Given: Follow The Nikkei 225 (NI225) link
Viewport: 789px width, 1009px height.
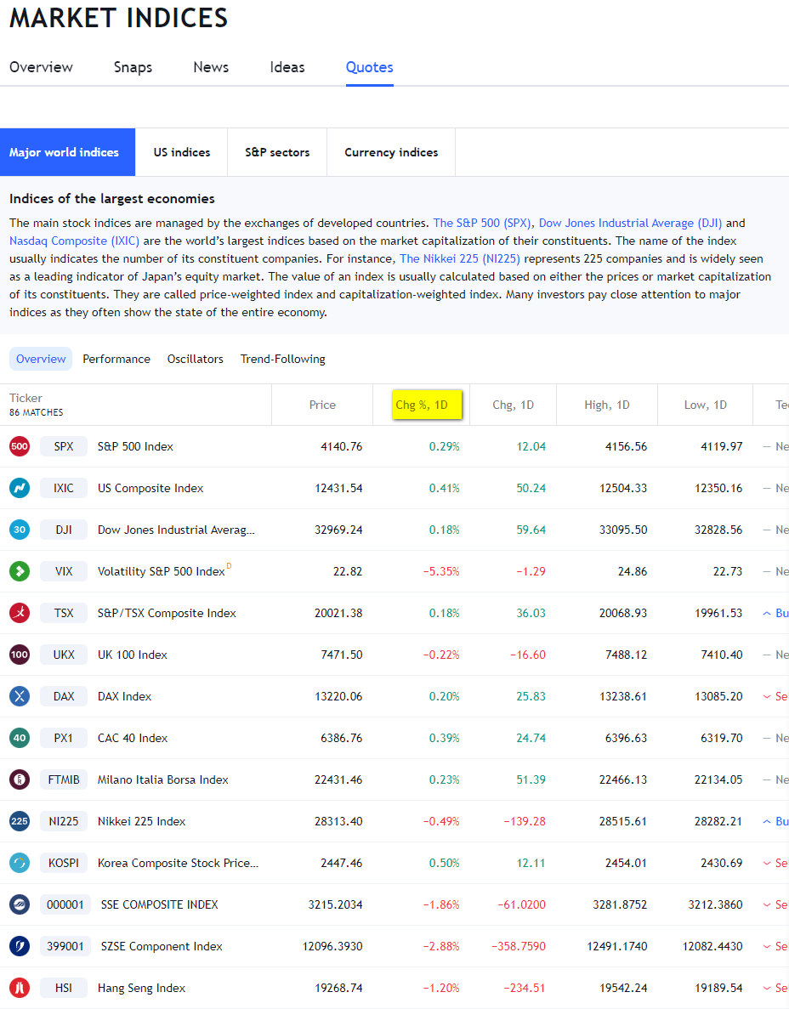Looking at the screenshot, I should (x=459, y=258).
